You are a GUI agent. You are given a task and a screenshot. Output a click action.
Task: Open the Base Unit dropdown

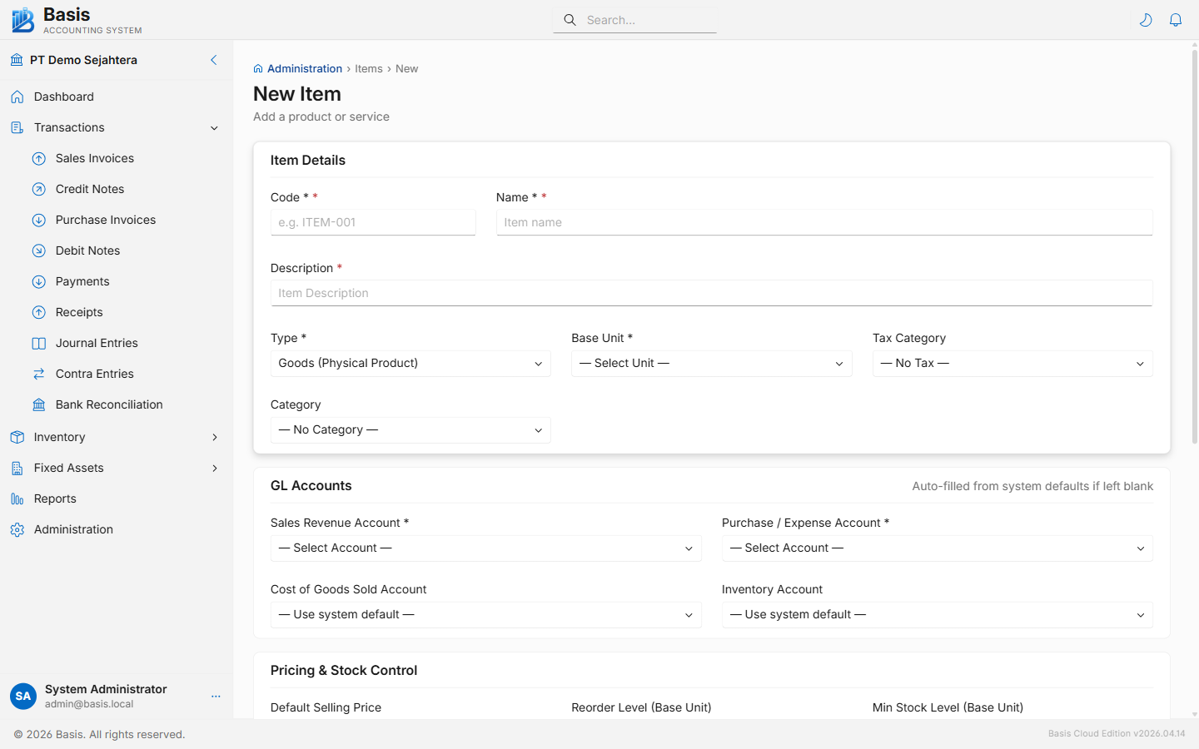pyautogui.click(x=711, y=364)
